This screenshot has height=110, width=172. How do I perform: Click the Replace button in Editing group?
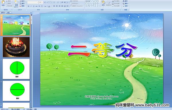point(125,3)
